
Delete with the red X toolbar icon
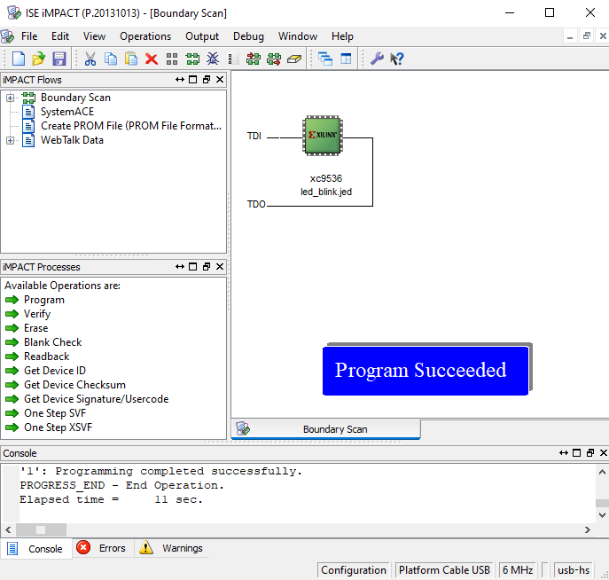point(152,59)
